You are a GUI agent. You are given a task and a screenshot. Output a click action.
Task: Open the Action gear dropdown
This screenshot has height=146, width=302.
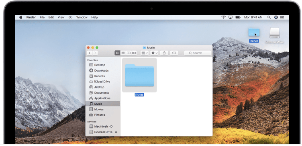click(154, 53)
